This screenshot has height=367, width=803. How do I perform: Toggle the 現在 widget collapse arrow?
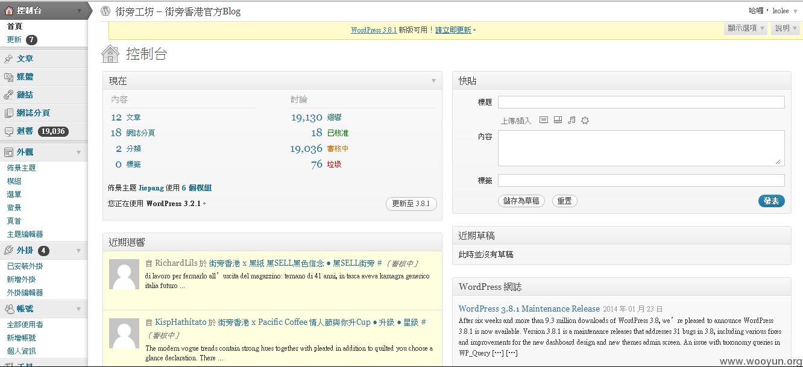point(433,81)
